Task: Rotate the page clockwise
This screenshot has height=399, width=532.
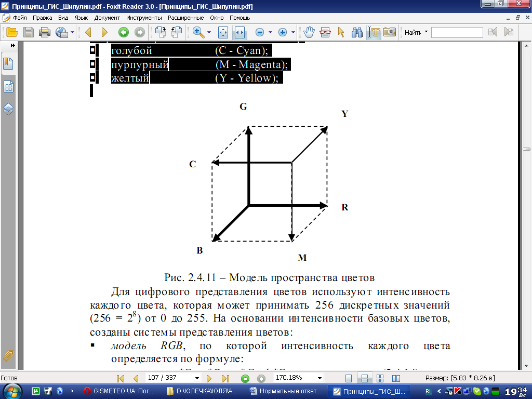Action: point(161,33)
